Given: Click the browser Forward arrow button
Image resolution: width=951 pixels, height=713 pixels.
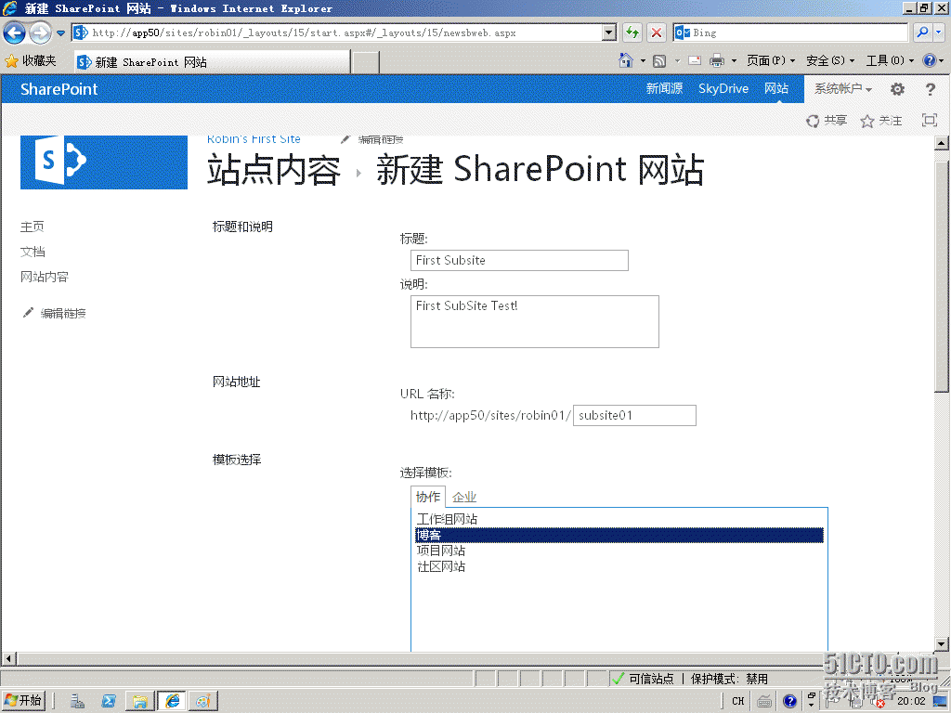Looking at the screenshot, I should point(40,32).
